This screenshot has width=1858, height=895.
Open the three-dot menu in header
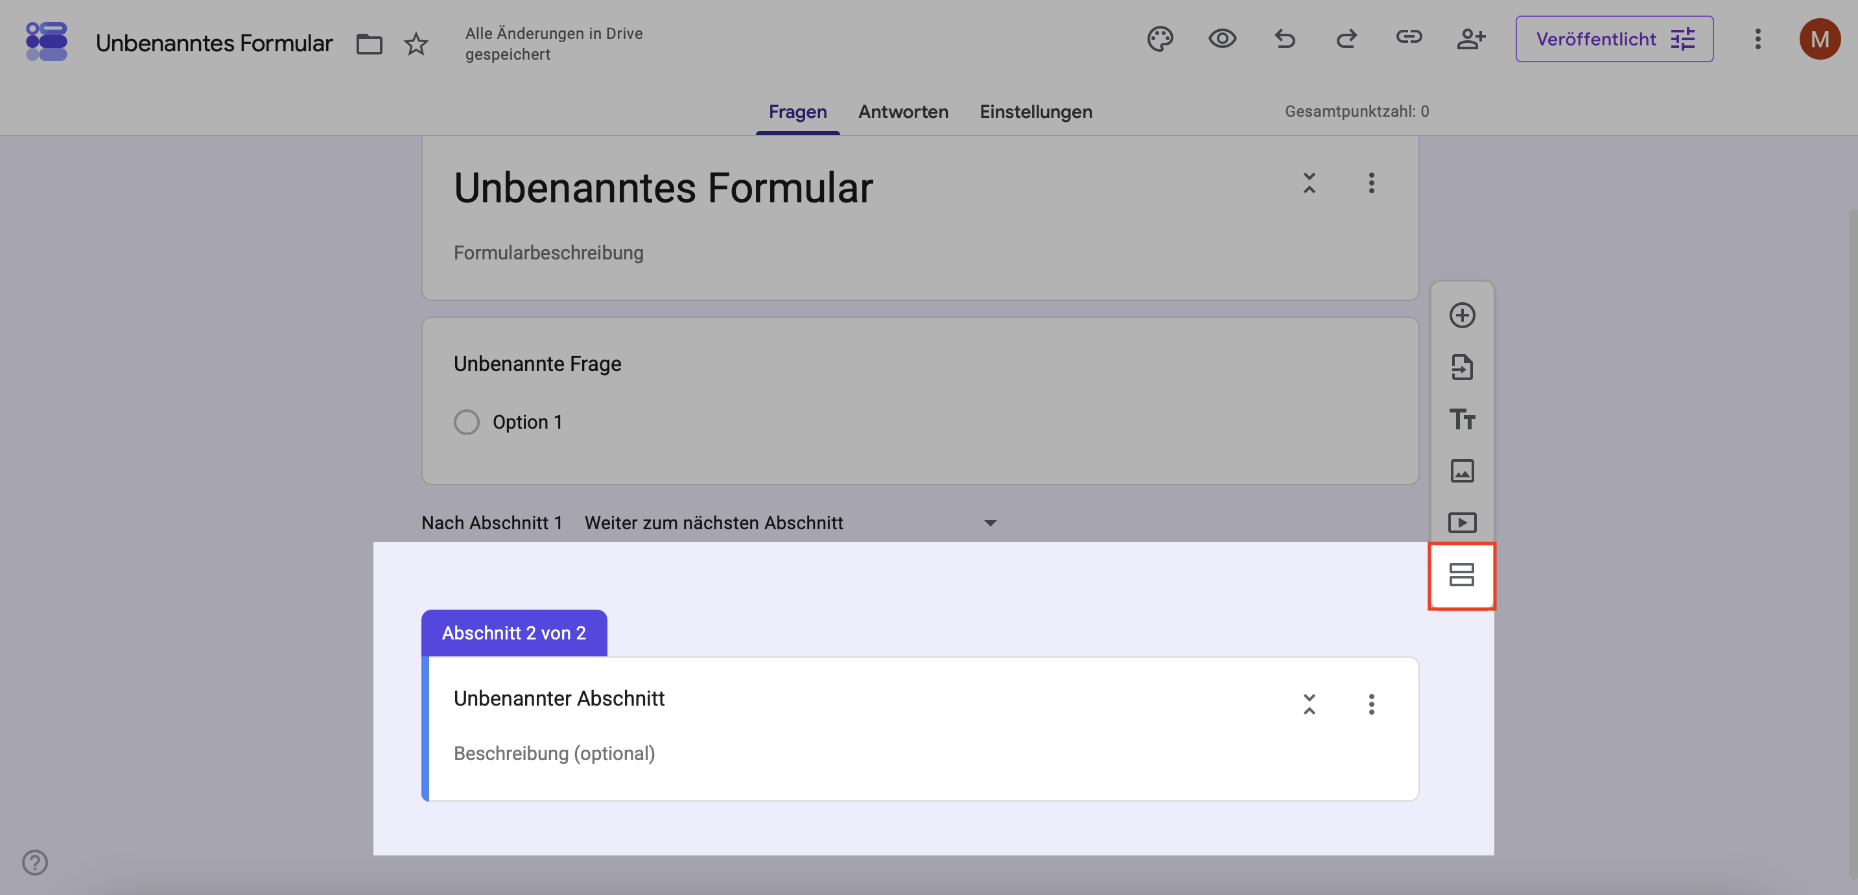[1758, 39]
